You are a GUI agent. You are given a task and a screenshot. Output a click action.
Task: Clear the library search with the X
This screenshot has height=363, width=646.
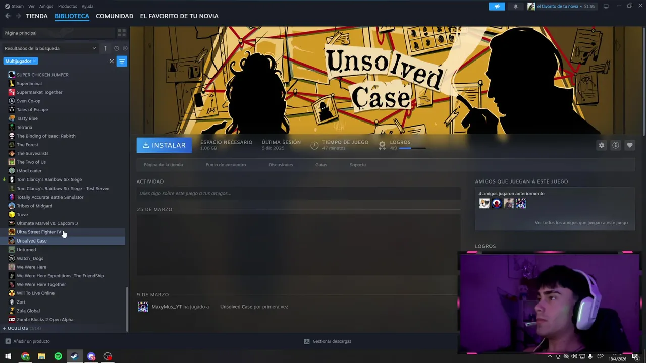click(112, 61)
